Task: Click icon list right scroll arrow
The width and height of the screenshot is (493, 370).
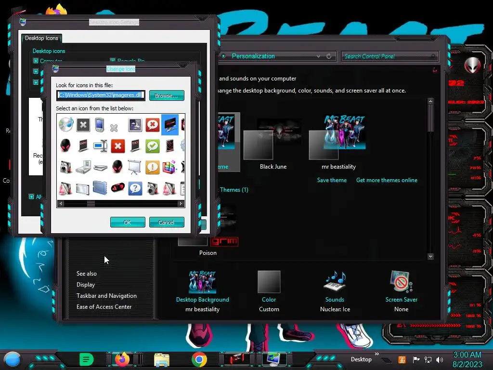Action: 181,204
